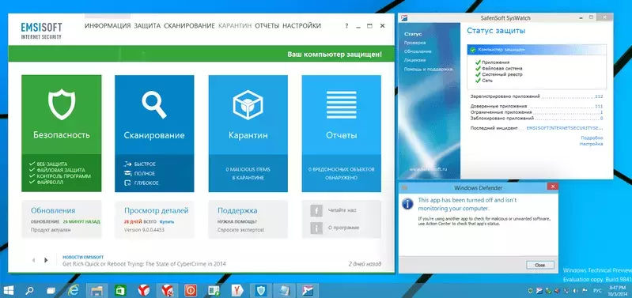Image resolution: width=632 pixels, height=298 pixels.
Task: Open the Windows Start button
Action: tap(8, 290)
